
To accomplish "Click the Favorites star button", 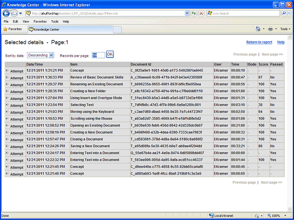I will tap(12, 29).
